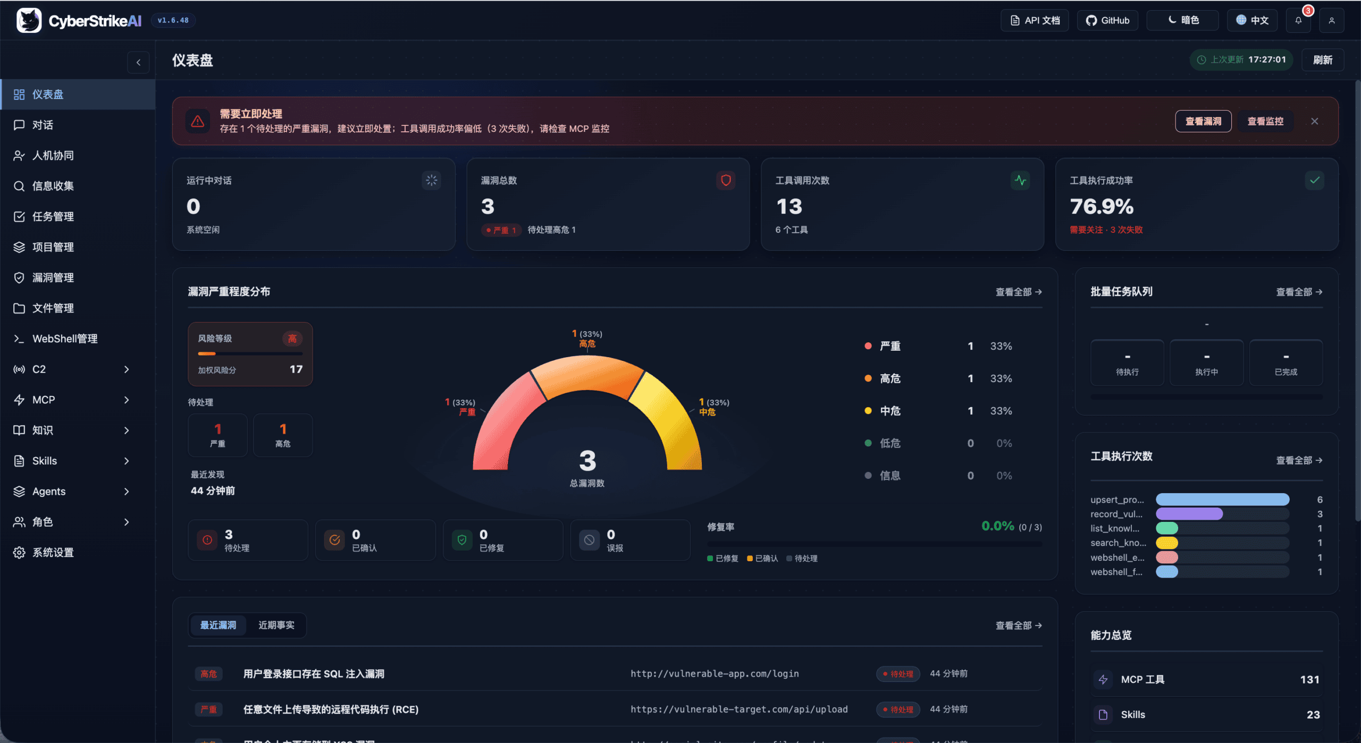The image size is (1361, 743).
Task: Open 漏洞管理 in the sidebar
Action: tap(78, 277)
